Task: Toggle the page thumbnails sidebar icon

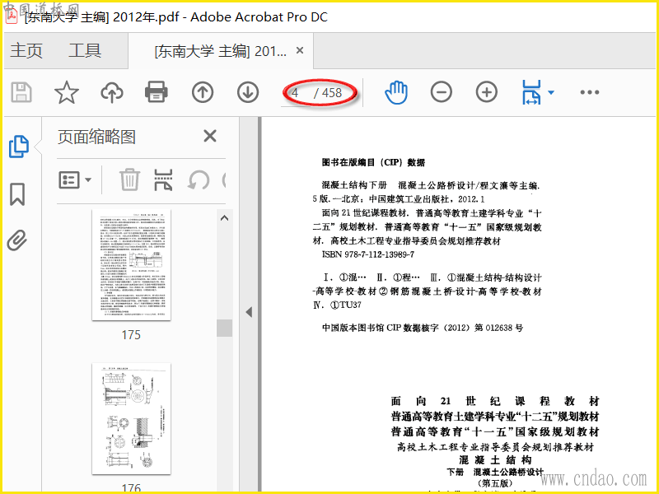Action: 19,147
